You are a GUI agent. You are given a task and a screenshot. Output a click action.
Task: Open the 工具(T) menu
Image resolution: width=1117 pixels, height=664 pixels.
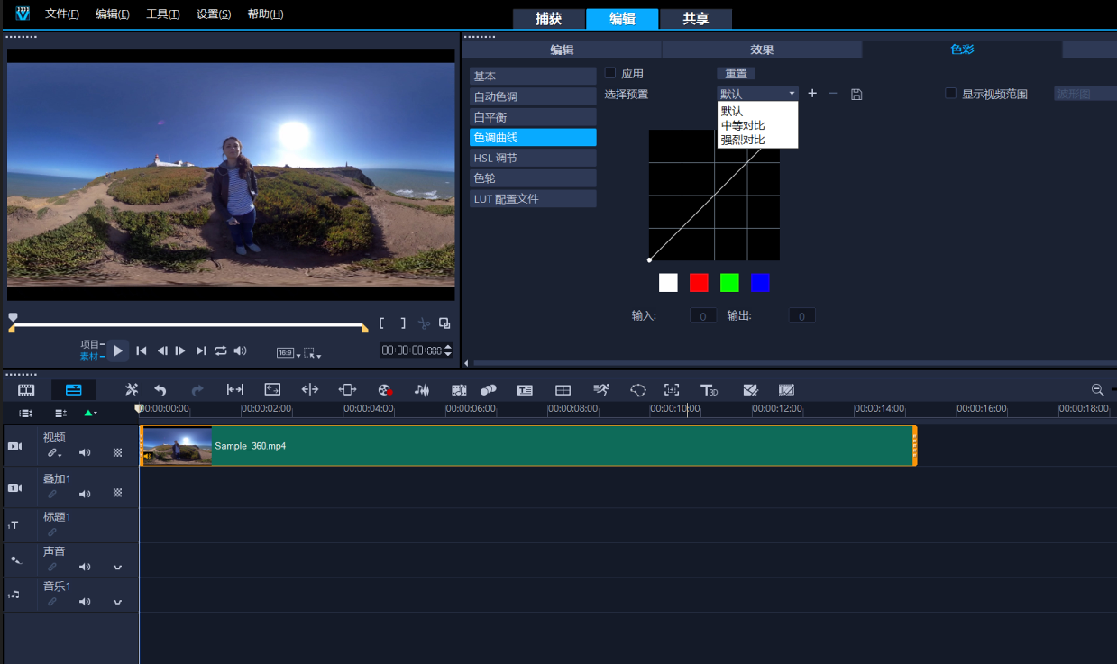point(162,14)
